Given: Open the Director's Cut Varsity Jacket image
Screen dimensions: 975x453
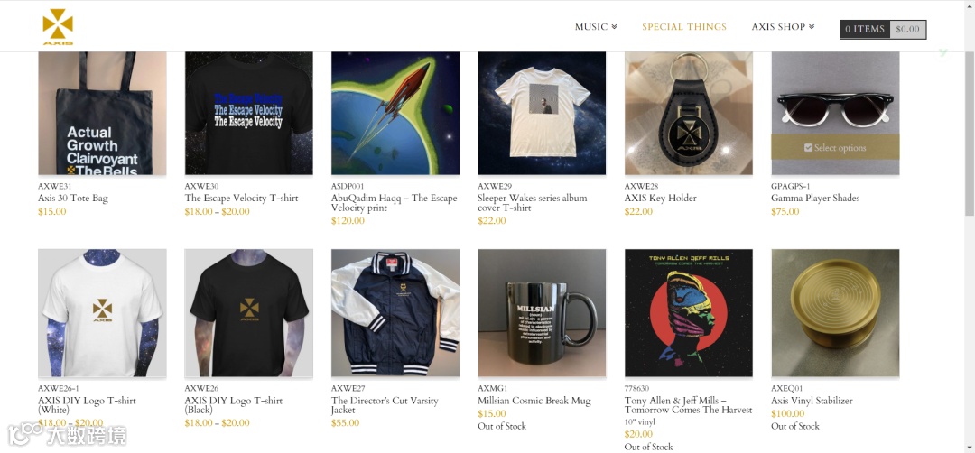Looking at the screenshot, I should pos(395,313).
